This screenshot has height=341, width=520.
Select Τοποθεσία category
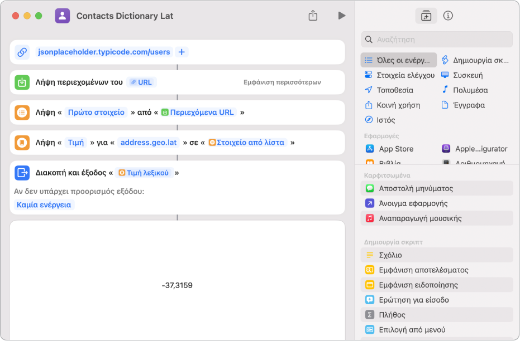[x=389, y=90]
